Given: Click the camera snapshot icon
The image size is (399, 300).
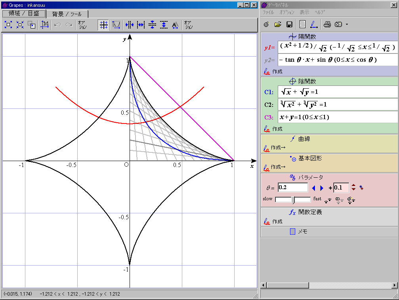Looking at the screenshot, I should [x=338, y=25].
